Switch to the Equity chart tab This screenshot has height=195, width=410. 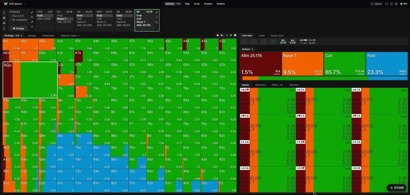click(x=277, y=36)
